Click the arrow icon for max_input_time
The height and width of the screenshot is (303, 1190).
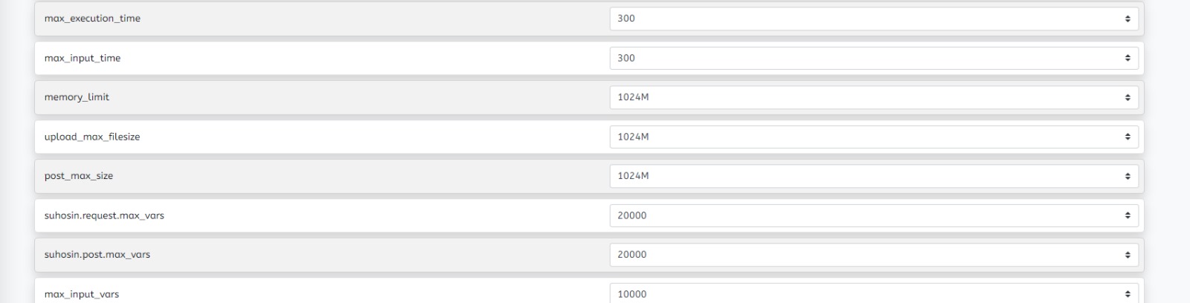click(x=1128, y=58)
